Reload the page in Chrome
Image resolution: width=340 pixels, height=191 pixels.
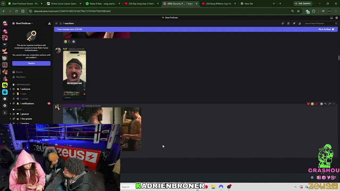pyautogui.click(x=16, y=11)
